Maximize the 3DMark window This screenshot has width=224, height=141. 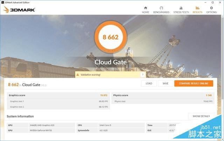(x=213, y=2)
